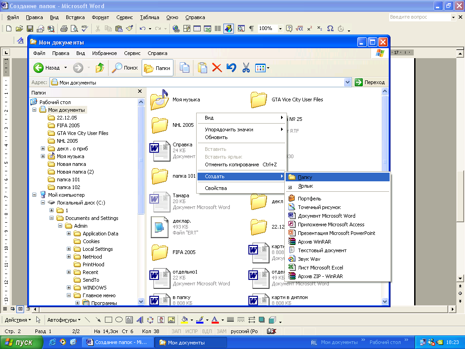This screenshot has width=465, height=349.
Task: Click the Переход go button
Action: click(370, 82)
